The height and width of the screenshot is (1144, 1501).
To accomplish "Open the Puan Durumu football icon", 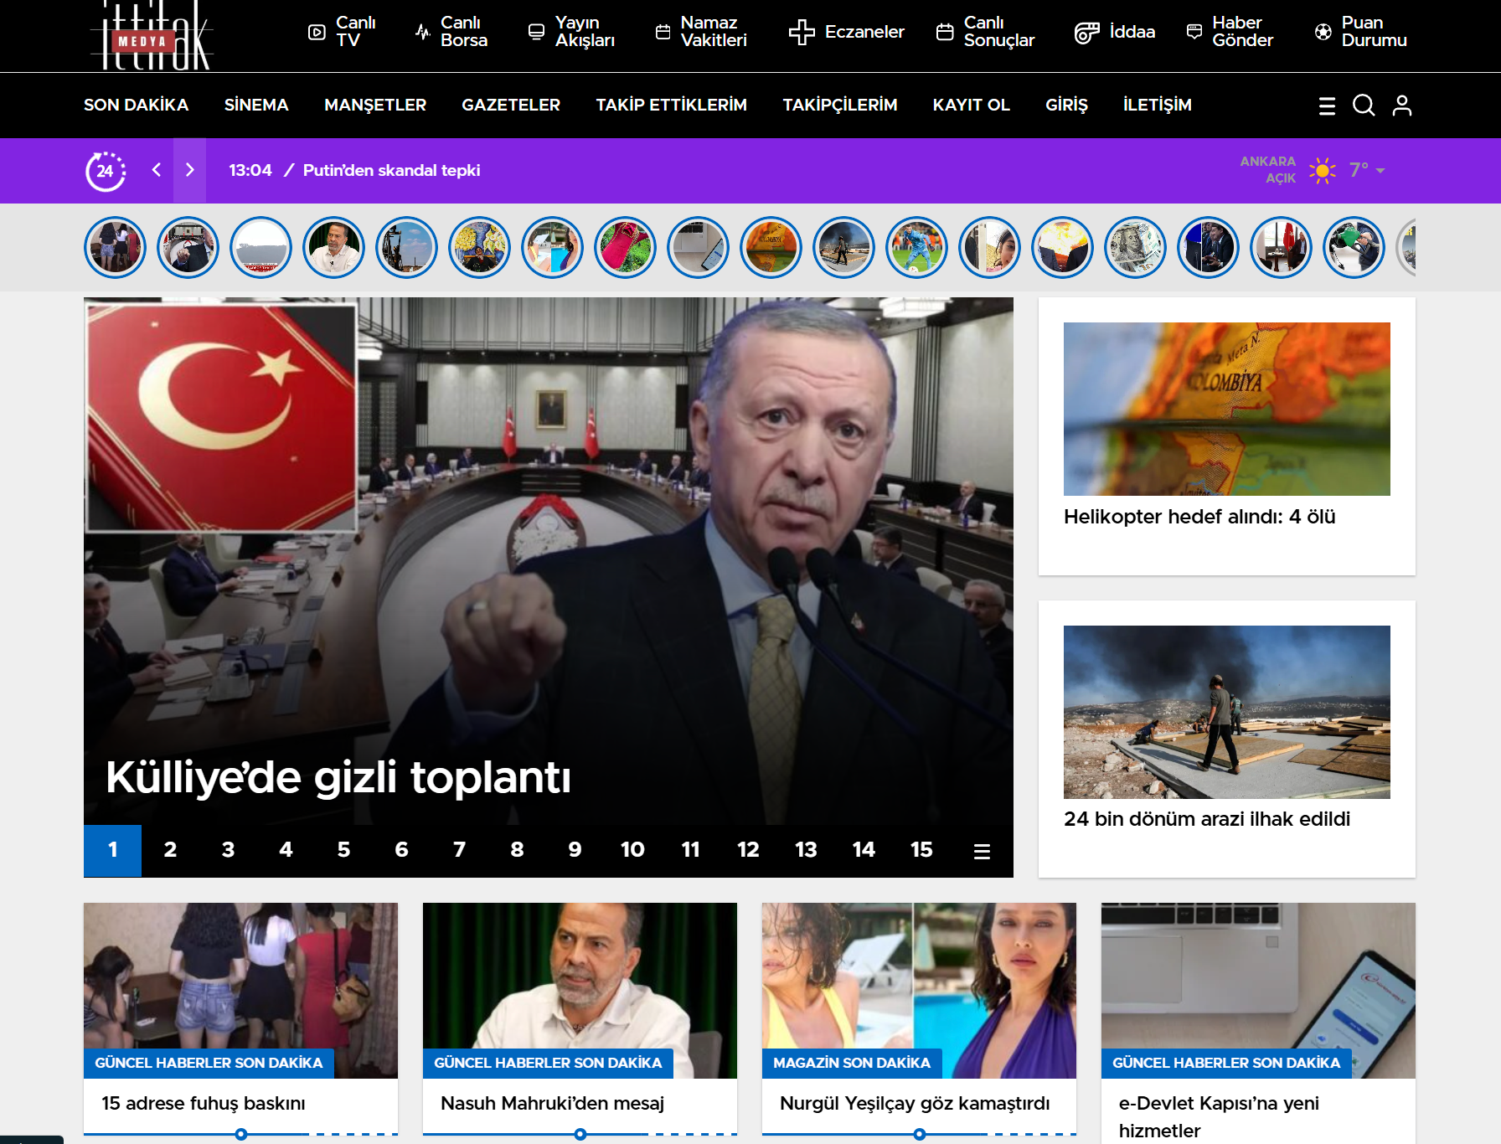I will pyautogui.click(x=1323, y=32).
